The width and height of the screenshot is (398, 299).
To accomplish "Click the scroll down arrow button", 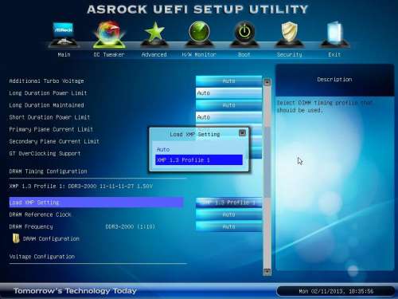I will (267, 272).
